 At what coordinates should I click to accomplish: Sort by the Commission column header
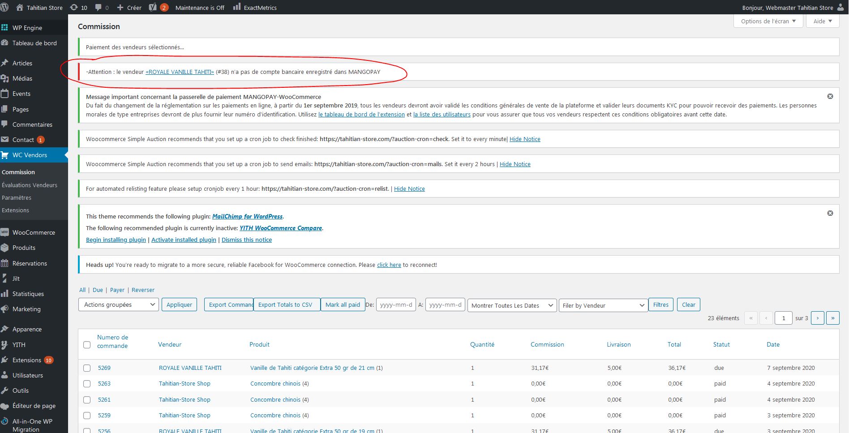point(547,344)
